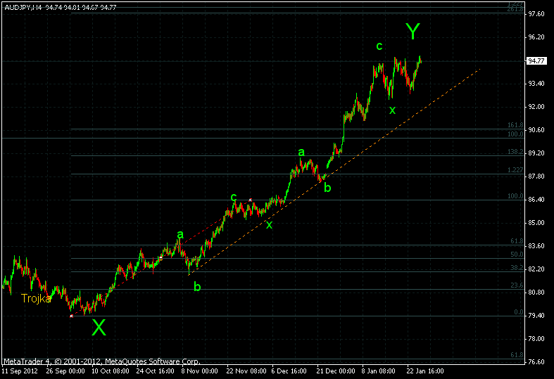This screenshot has height=379, width=554.
Task: Select the 21 Dec 00:00 time label
Action: pyautogui.click(x=336, y=371)
